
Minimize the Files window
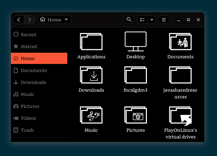click(x=179, y=20)
